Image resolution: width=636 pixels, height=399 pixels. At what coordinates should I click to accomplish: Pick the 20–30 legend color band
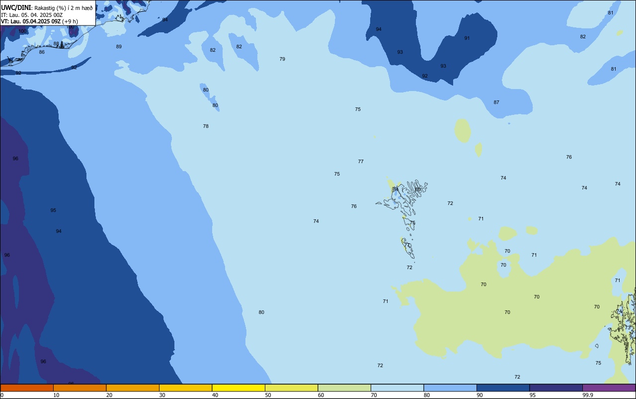pyautogui.click(x=133, y=388)
